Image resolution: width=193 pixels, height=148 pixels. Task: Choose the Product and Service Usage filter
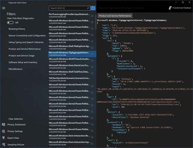click(21, 56)
